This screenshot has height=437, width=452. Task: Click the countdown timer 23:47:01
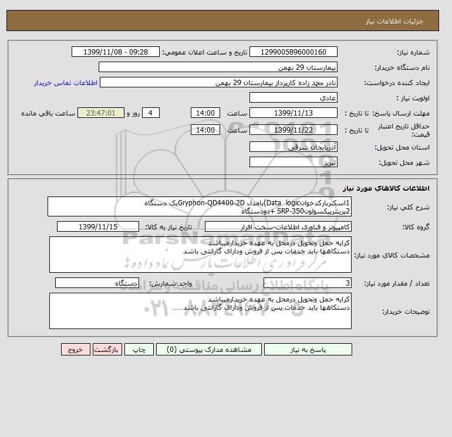click(101, 113)
